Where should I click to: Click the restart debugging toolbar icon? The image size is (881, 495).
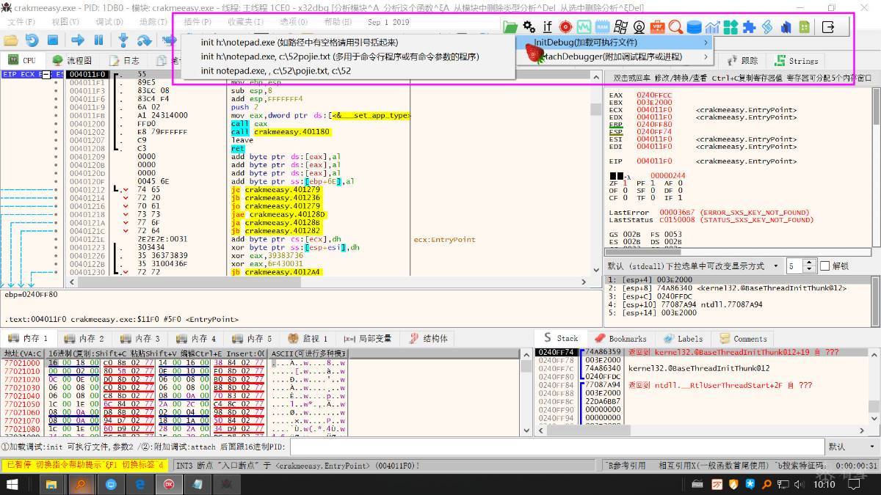[32, 41]
